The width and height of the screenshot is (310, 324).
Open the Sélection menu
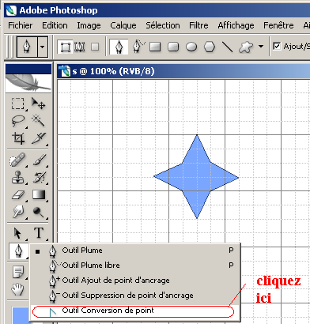pos(163,25)
